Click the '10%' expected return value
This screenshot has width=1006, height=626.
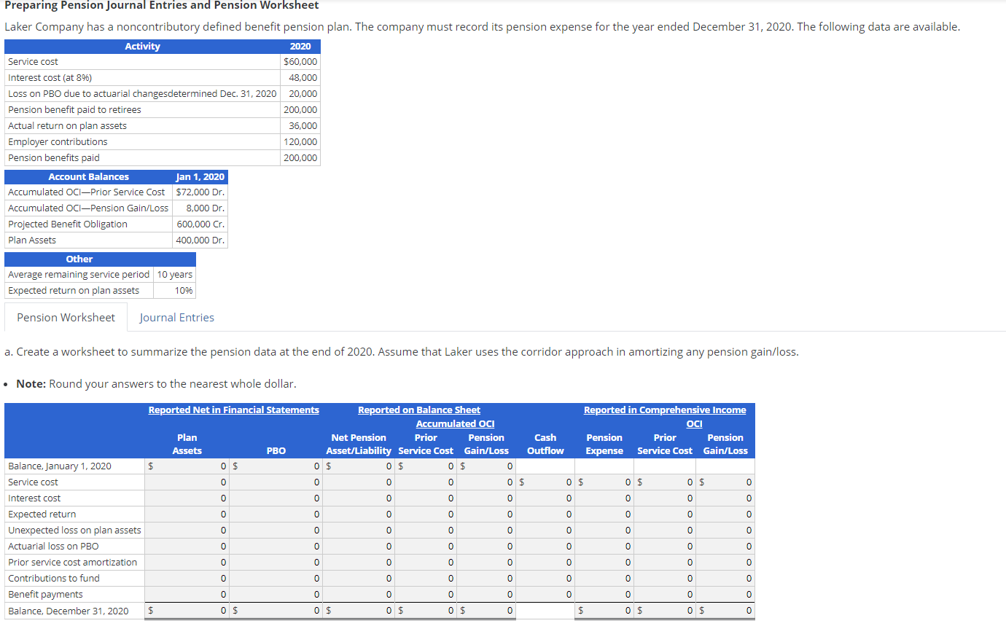(184, 291)
